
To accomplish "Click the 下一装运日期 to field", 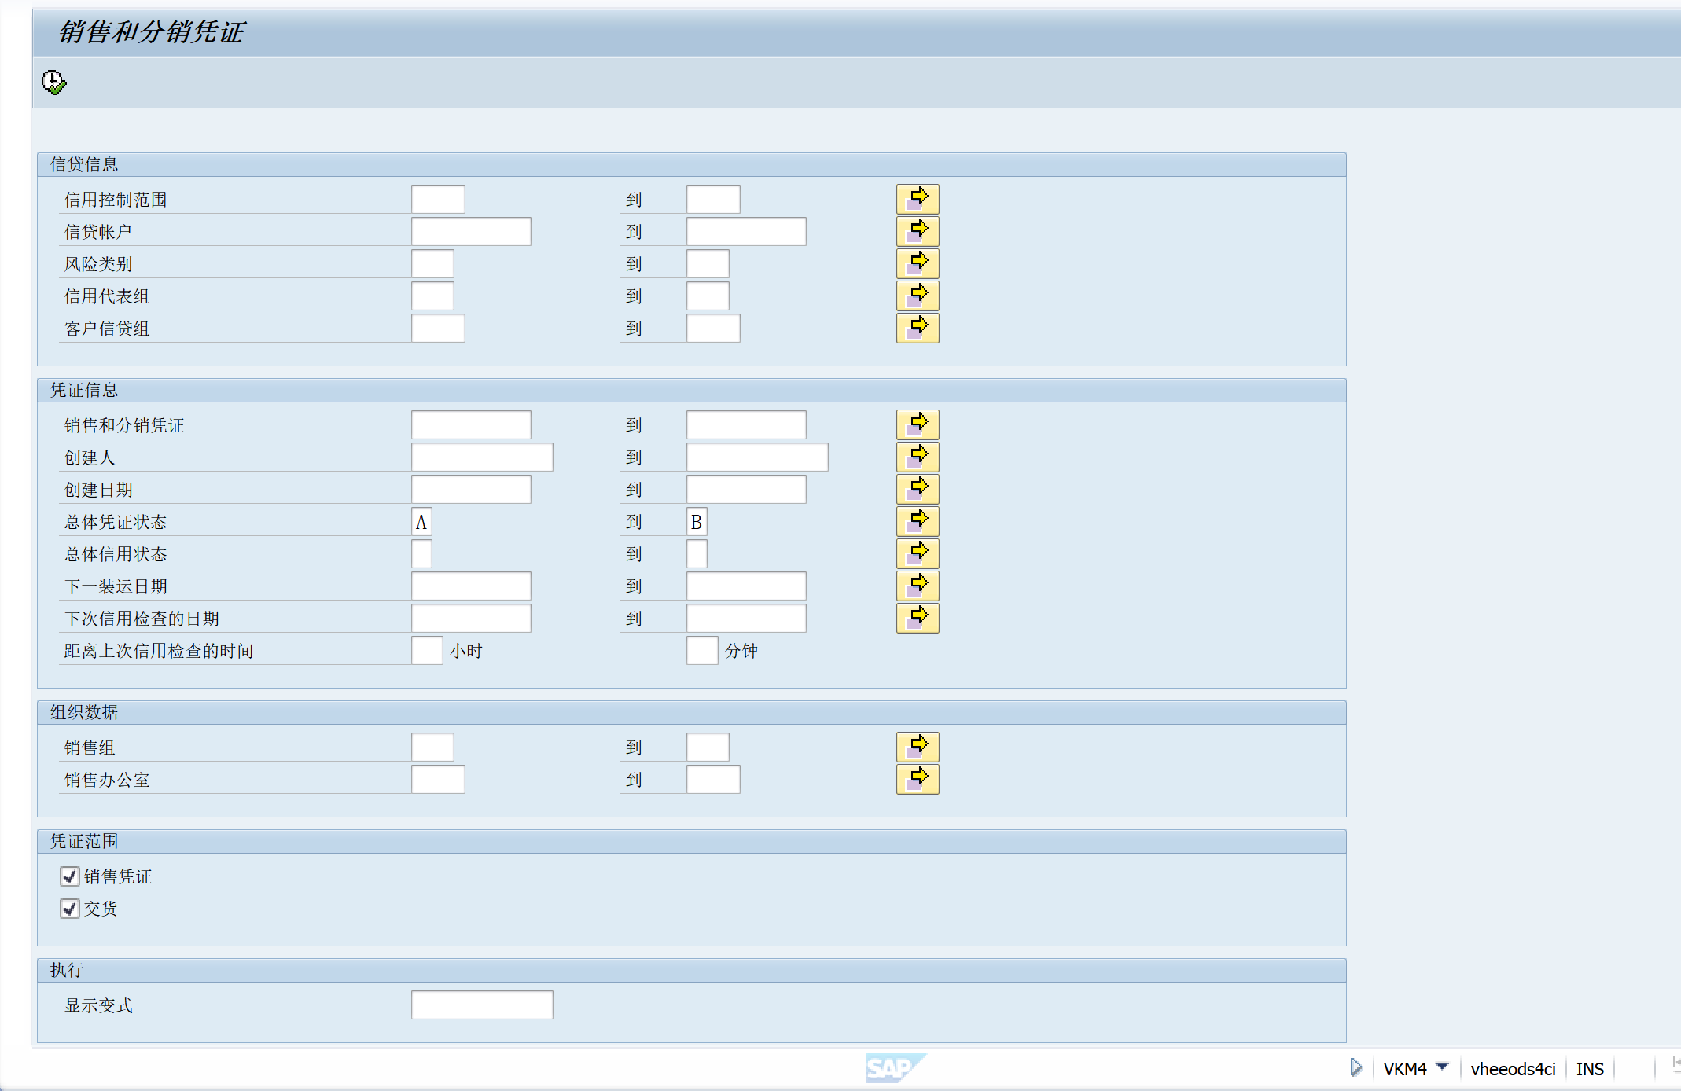I will (746, 586).
